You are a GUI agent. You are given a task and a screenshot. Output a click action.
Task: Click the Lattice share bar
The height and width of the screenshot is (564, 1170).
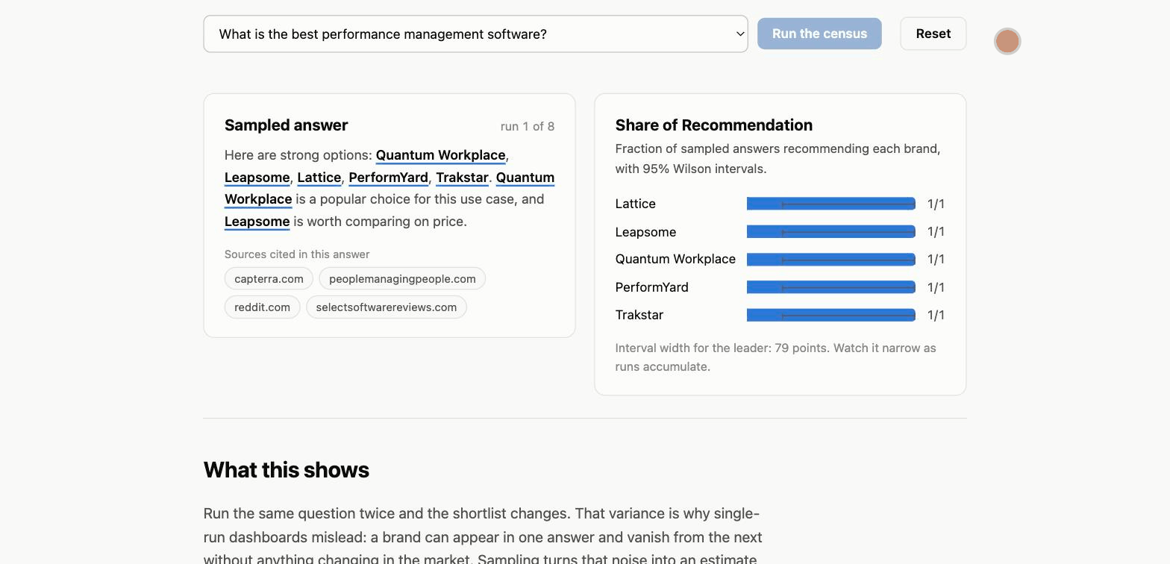831,204
